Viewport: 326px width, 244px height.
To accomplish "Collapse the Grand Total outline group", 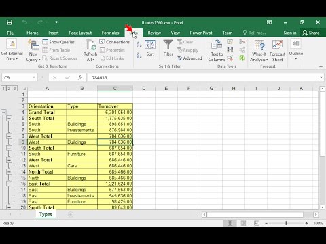I will coord(3,112).
